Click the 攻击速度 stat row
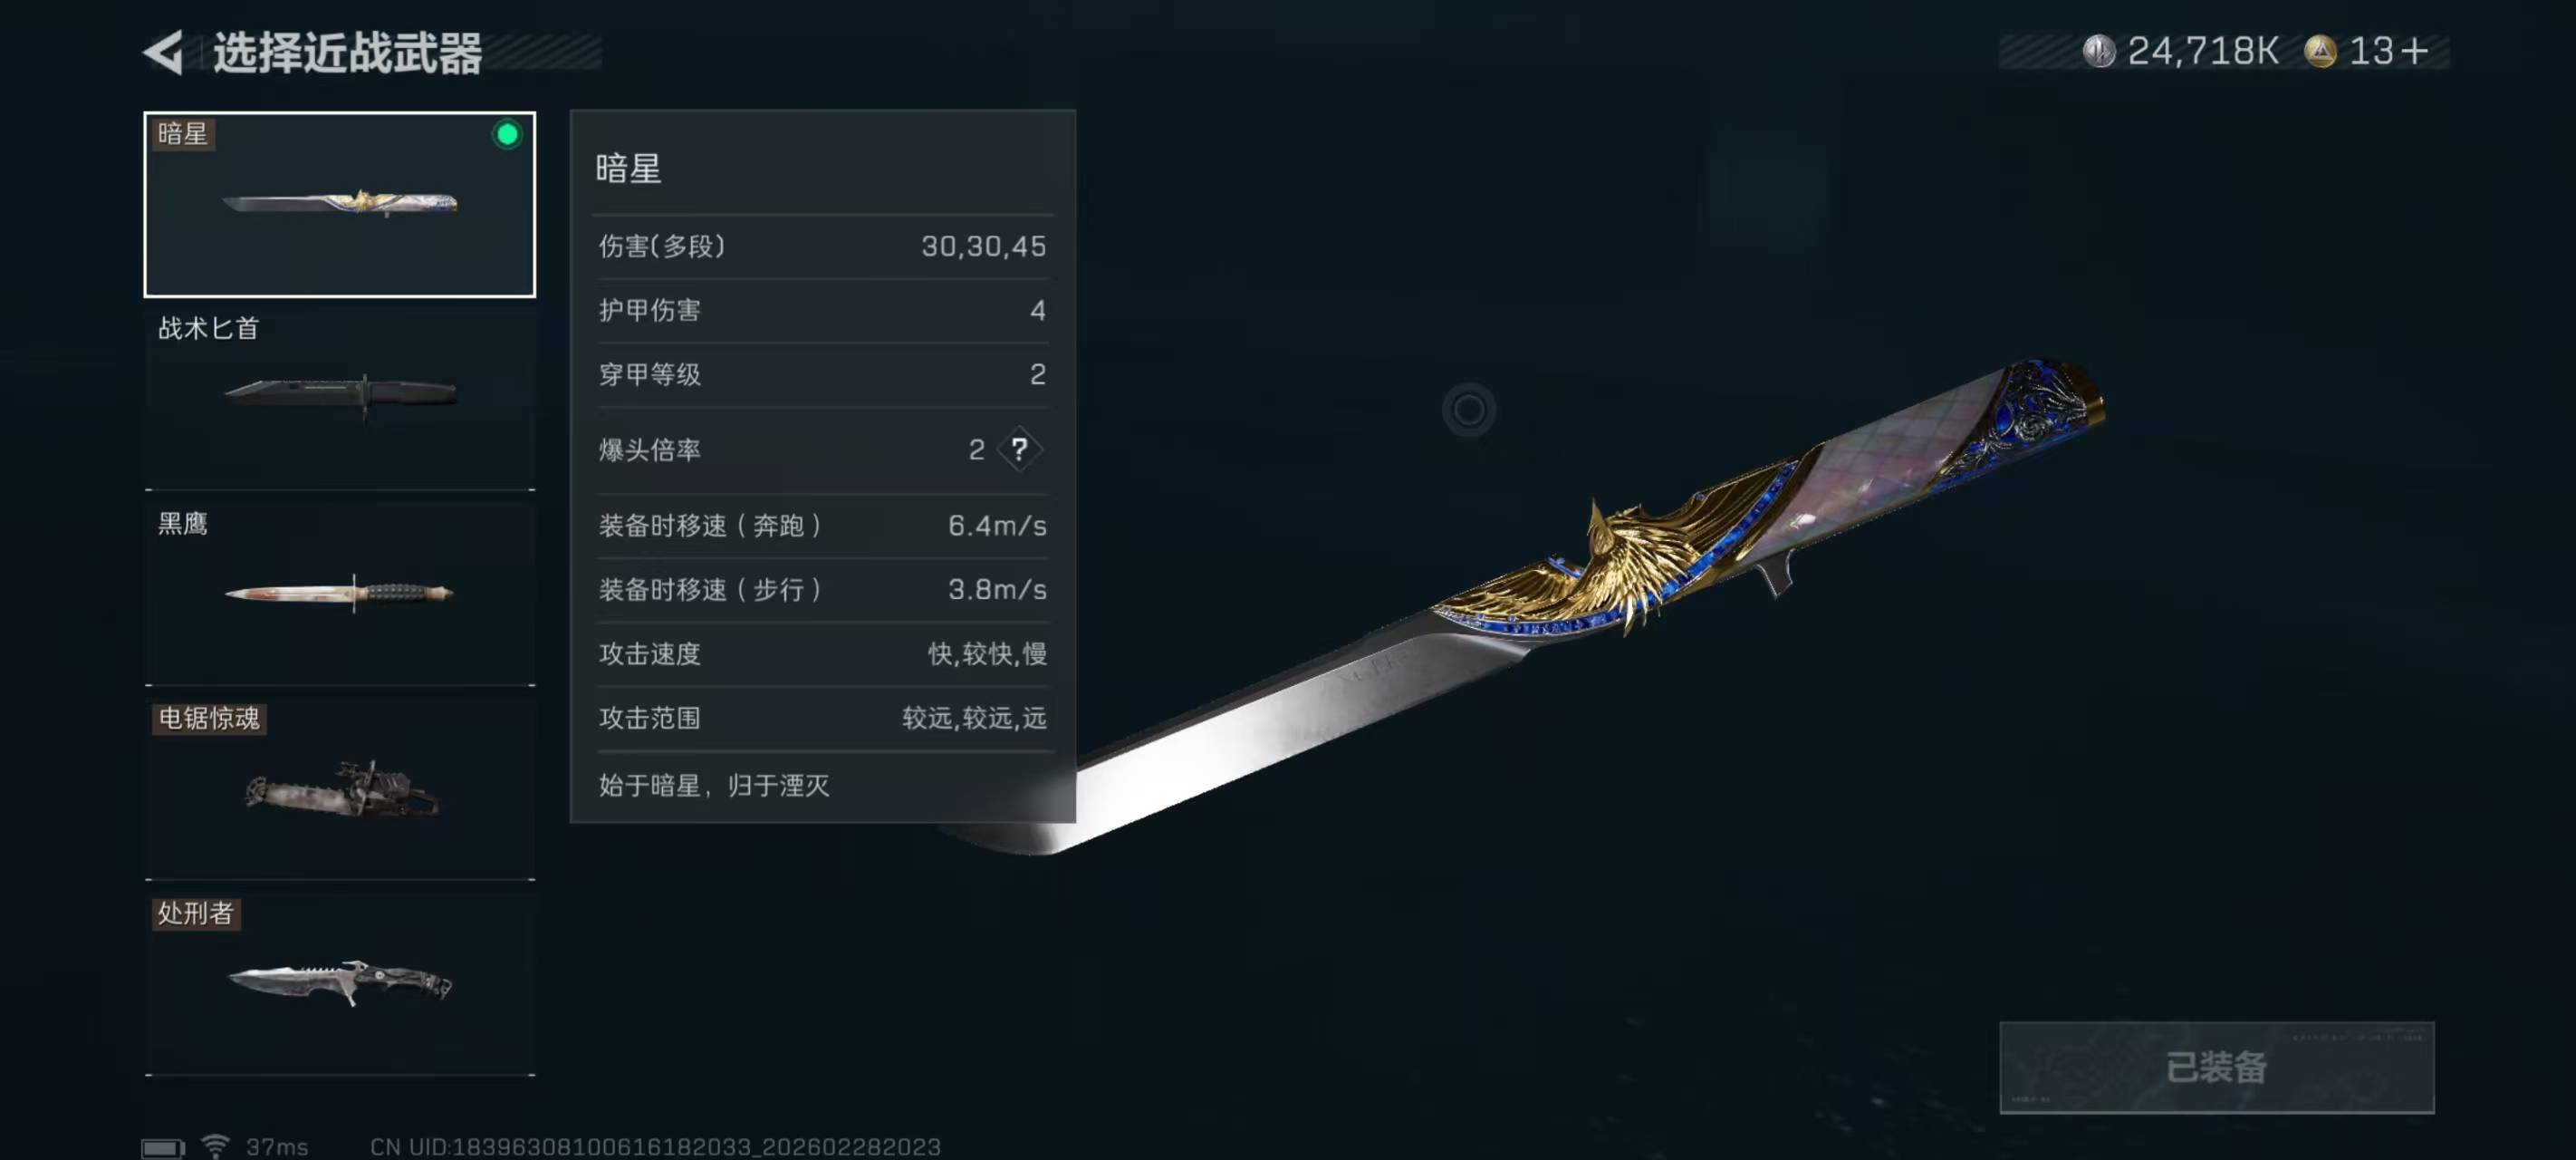Viewport: 2576px width, 1160px height. click(x=822, y=653)
